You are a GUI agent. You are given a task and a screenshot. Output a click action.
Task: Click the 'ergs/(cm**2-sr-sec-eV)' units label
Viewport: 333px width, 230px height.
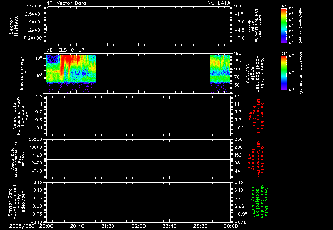pyautogui.click(x=301, y=72)
